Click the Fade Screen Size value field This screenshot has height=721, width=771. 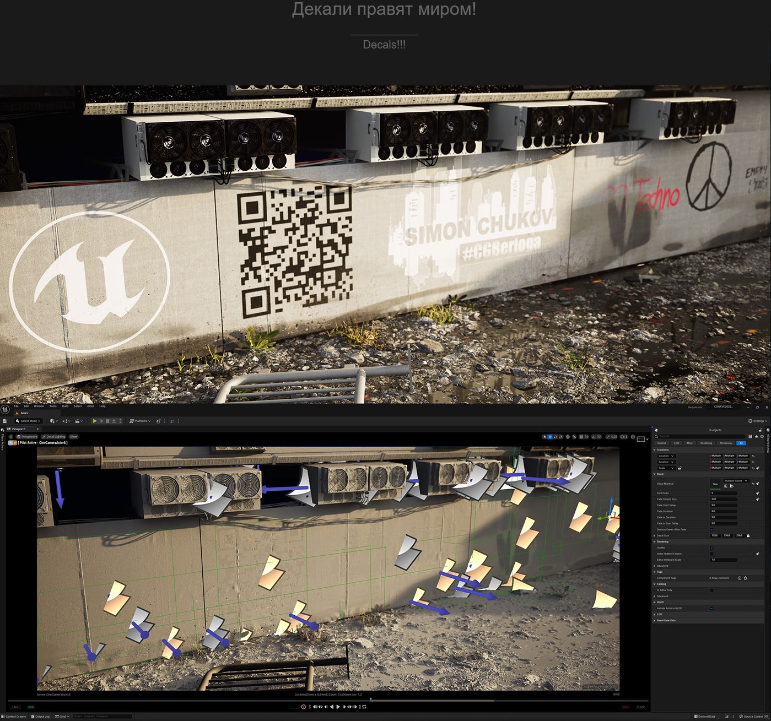coord(724,499)
